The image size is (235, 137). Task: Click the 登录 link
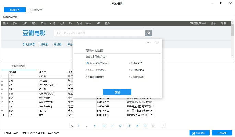(x=213, y=23)
